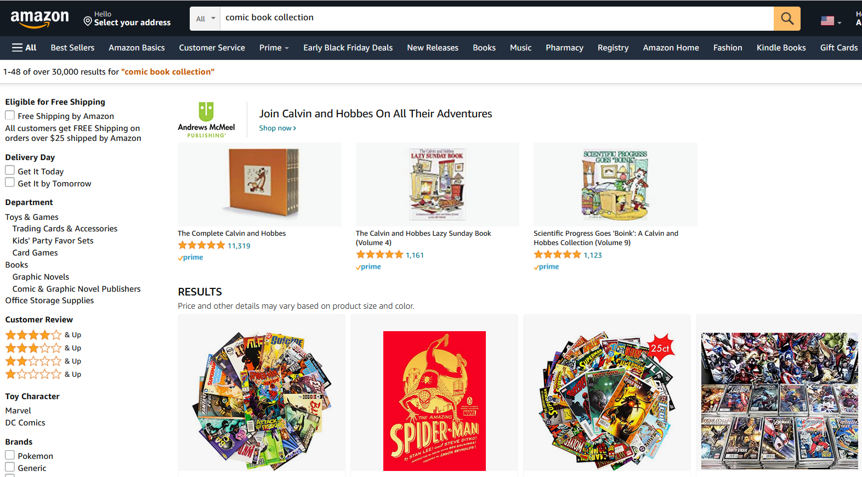Click the location pin address icon
This screenshot has height=477, width=862.
88,21
